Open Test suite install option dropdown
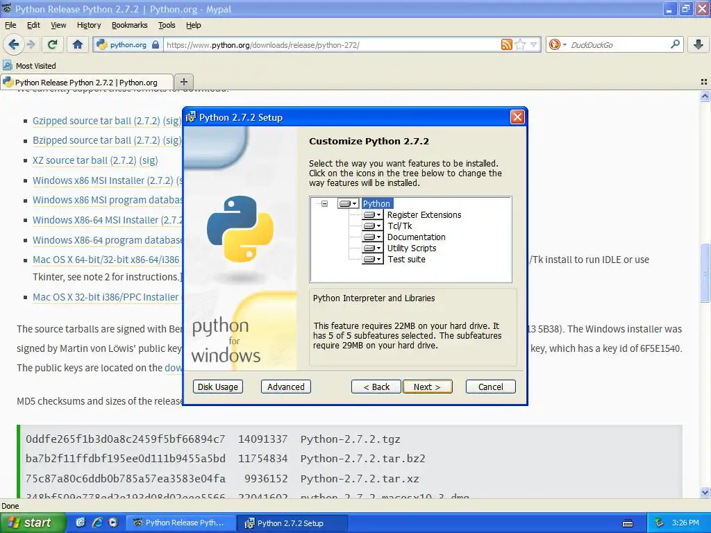Image resolution: width=711 pixels, height=533 pixels. click(x=372, y=260)
